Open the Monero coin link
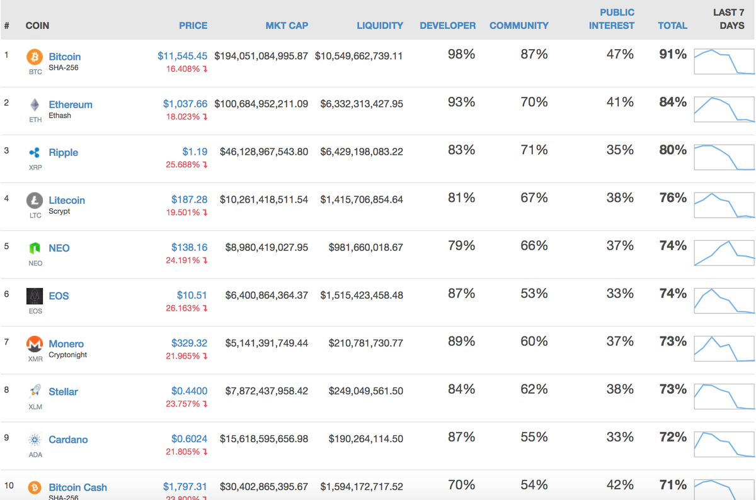Viewport: 756px width, 500px height. (x=66, y=344)
